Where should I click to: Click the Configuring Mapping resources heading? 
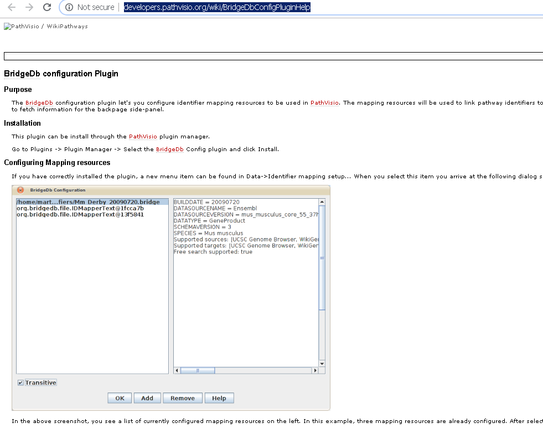pos(57,162)
